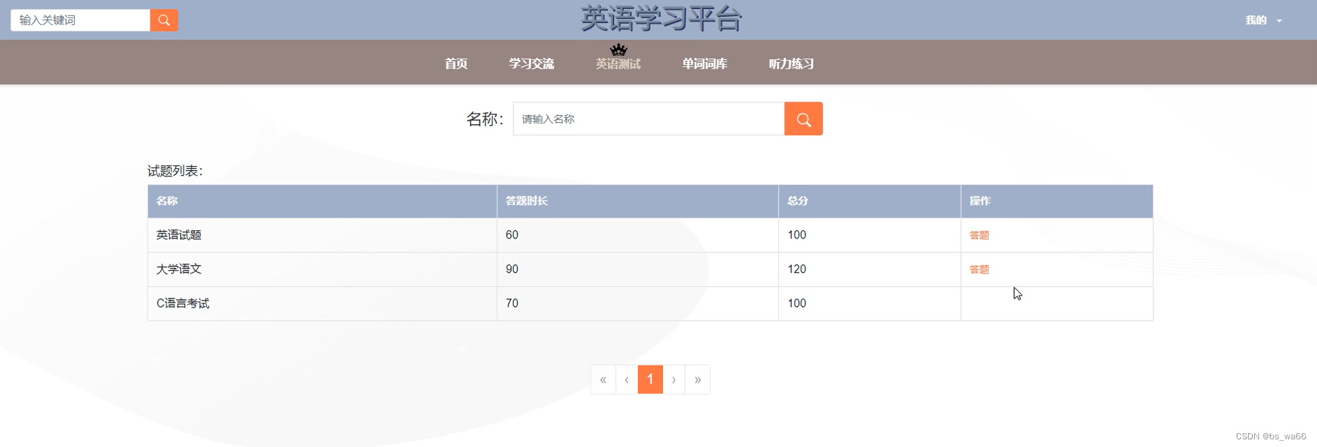Click the 名称: label beside search field
The width and height of the screenshot is (1317, 447).
pos(485,119)
